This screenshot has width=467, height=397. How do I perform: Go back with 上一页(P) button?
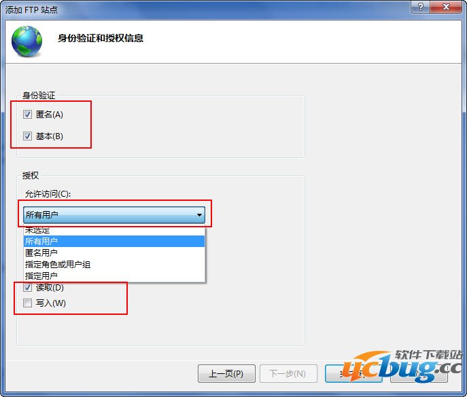226,373
